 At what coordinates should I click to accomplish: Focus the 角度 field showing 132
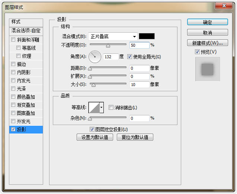click(111, 57)
